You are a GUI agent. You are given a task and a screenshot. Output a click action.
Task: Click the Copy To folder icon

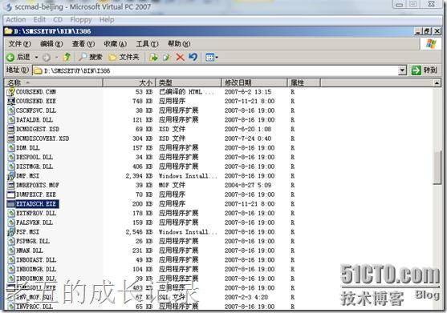click(167, 58)
